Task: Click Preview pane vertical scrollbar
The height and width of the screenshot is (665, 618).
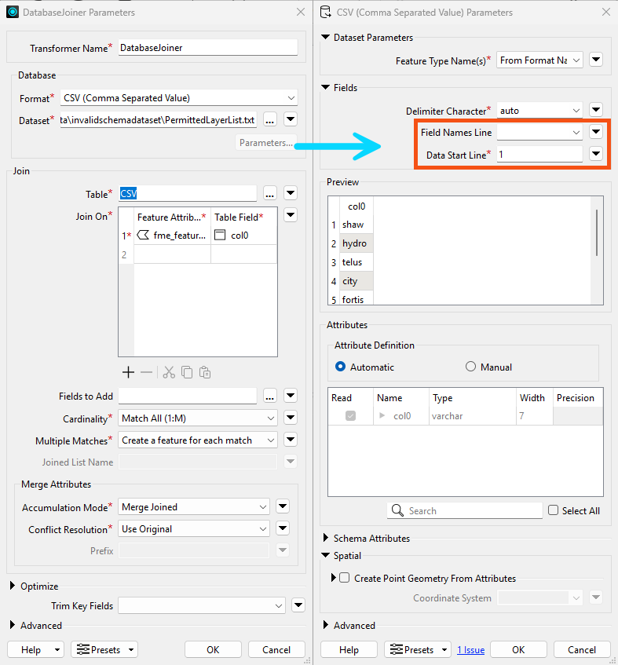Action: pyautogui.click(x=596, y=233)
